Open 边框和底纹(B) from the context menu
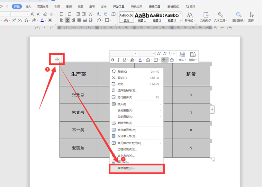Viewport: 262px width, 187px height. (136, 149)
